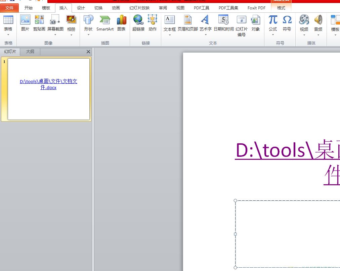The image size is (340, 271).
Task: Switch to the 切换 transitions tab
Action: click(98, 8)
